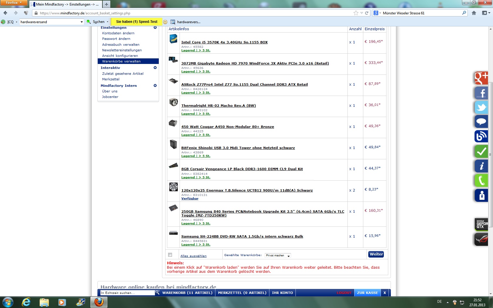The width and height of the screenshot is (493, 308).
Task: Click the Weiter button
Action: click(376, 254)
